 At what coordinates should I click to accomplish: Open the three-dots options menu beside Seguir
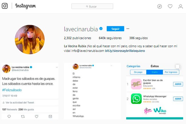tap(128, 29)
